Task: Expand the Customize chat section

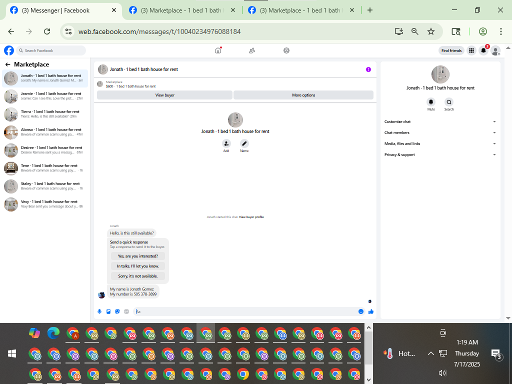Action: pos(440,121)
